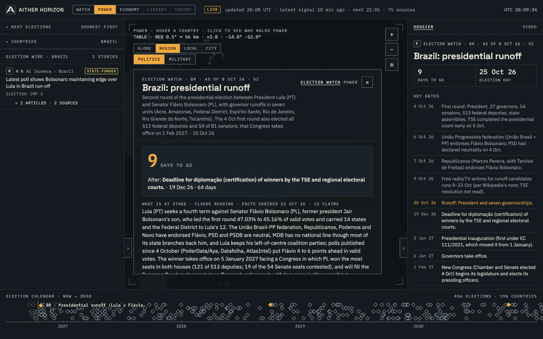Click the E badge in dossier header
543x339 pixels.
coord(417,44)
